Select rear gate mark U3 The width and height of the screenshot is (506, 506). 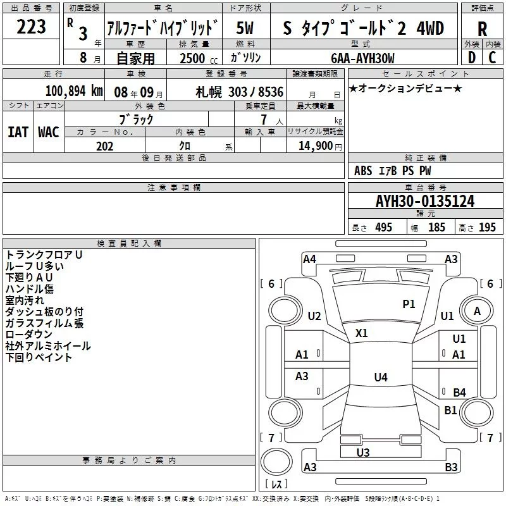[x=363, y=452]
